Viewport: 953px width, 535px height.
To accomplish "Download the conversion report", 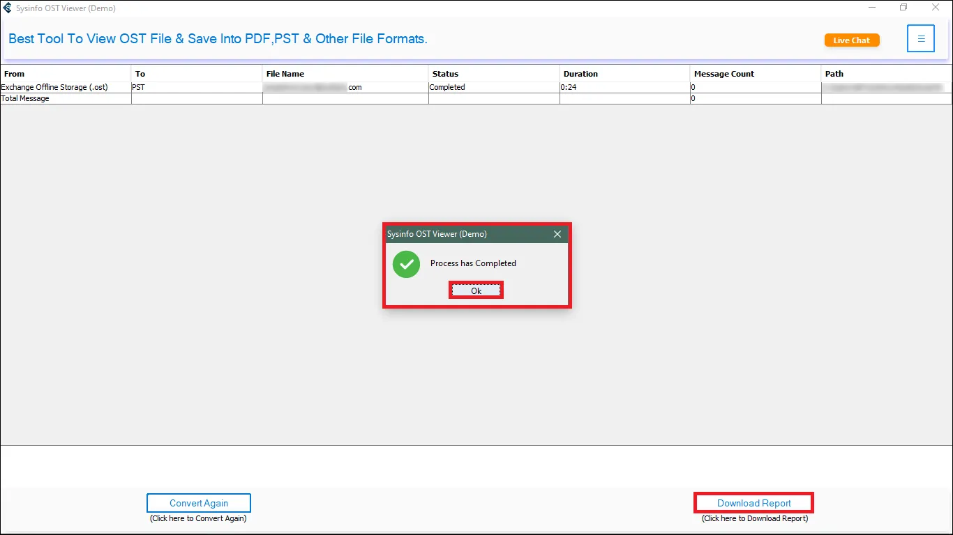I will pyautogui.click(x=753, y=503).
